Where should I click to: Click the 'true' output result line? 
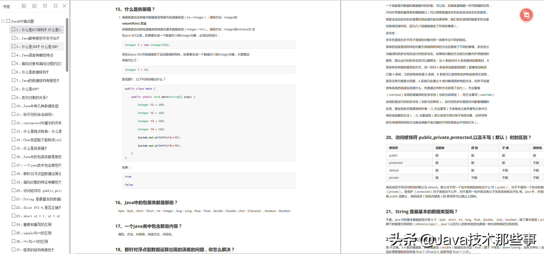[128, 177]
